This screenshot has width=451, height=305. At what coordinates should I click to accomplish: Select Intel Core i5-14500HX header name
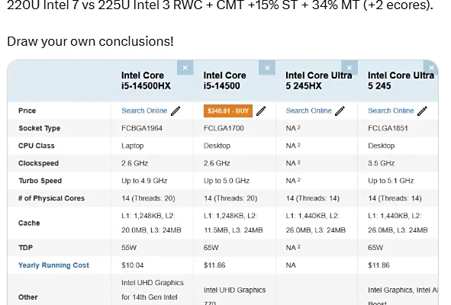click(x=146, y=81)
